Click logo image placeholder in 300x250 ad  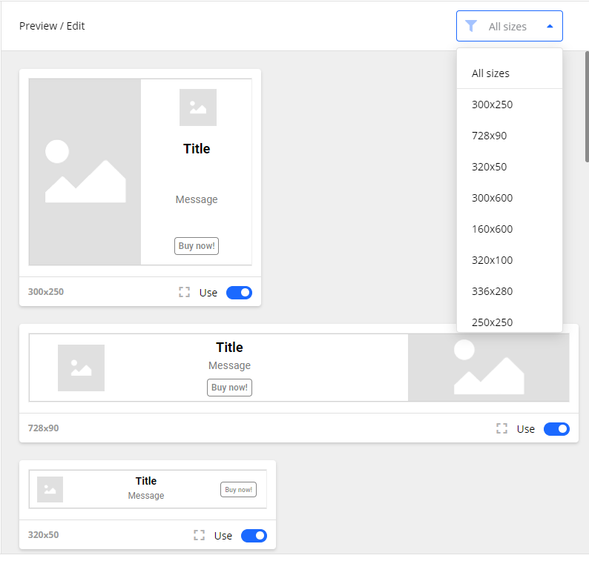tap(197, 107)
